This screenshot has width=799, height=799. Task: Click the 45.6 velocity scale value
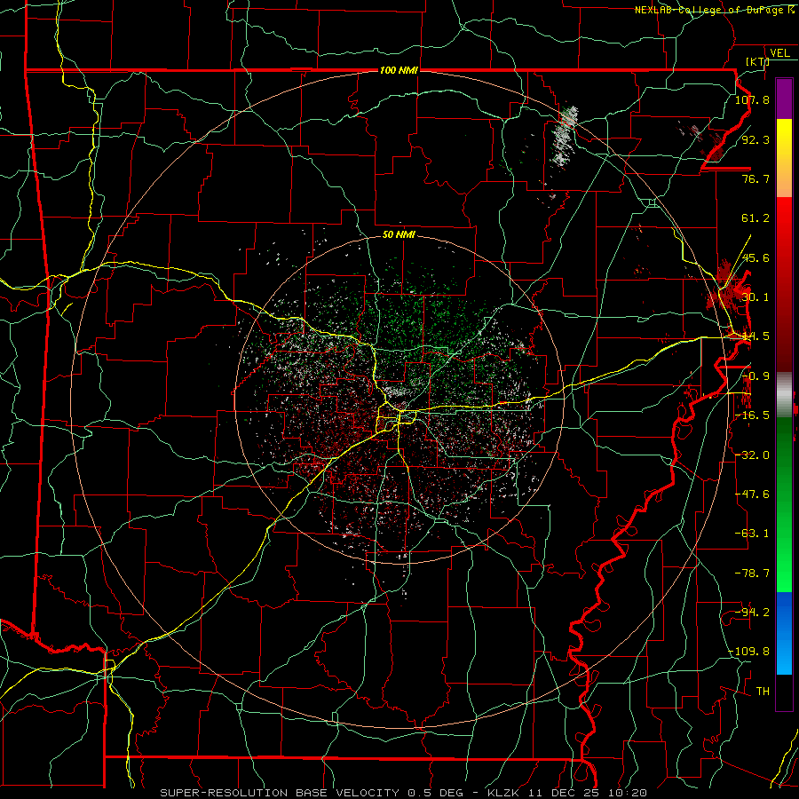755,257
